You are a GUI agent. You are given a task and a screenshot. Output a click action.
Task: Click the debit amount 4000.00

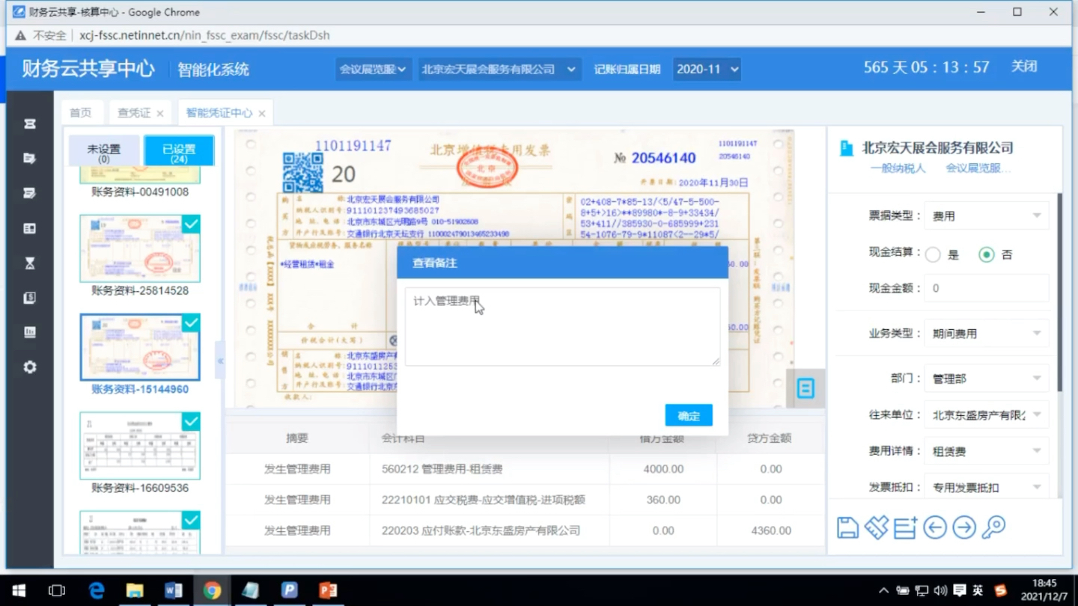click(663, 469)
